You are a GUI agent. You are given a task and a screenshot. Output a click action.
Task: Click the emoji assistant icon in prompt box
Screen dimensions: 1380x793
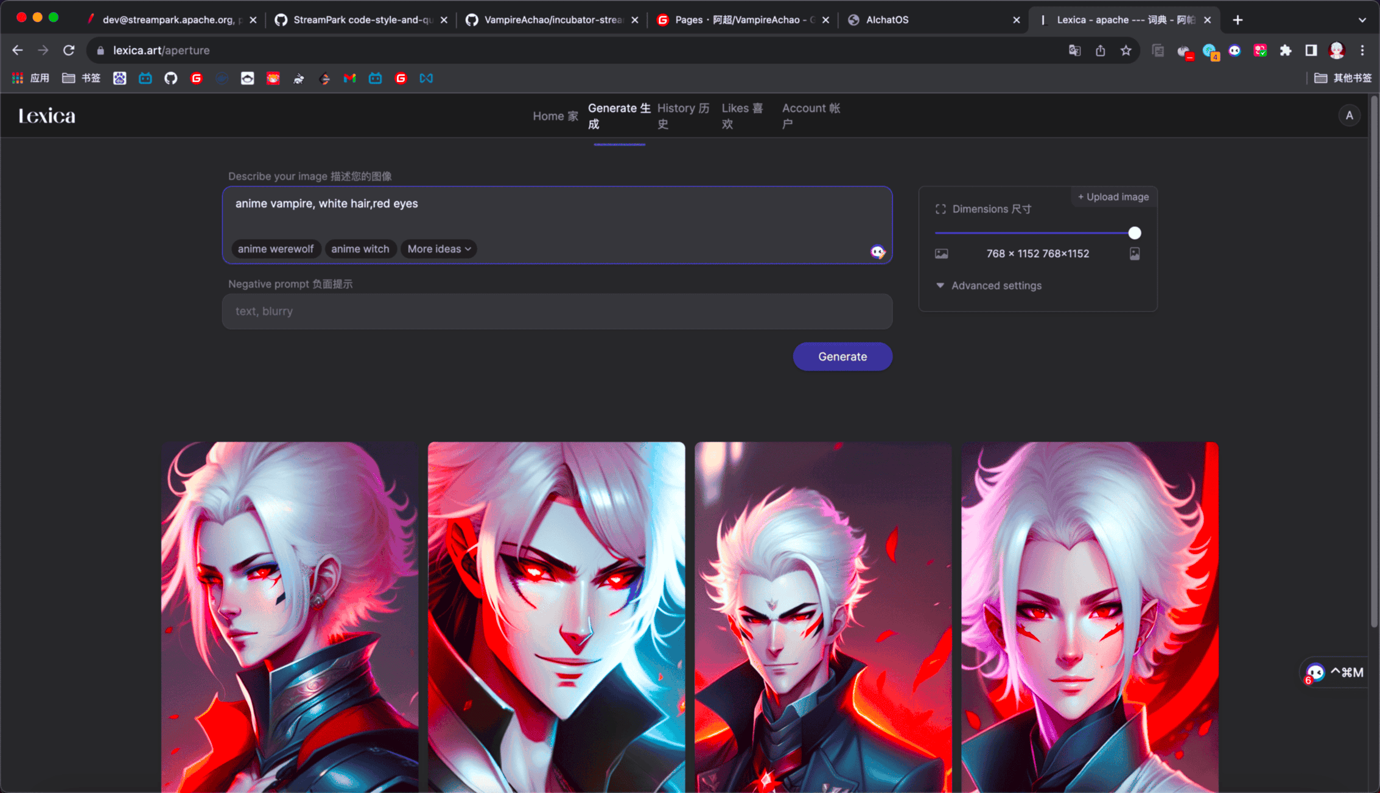tap(877, 252)
